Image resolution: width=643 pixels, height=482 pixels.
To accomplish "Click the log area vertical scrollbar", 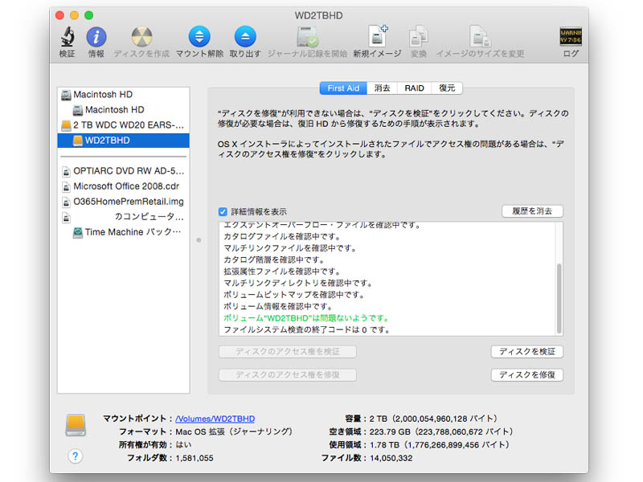I will [x=559, y=298].
